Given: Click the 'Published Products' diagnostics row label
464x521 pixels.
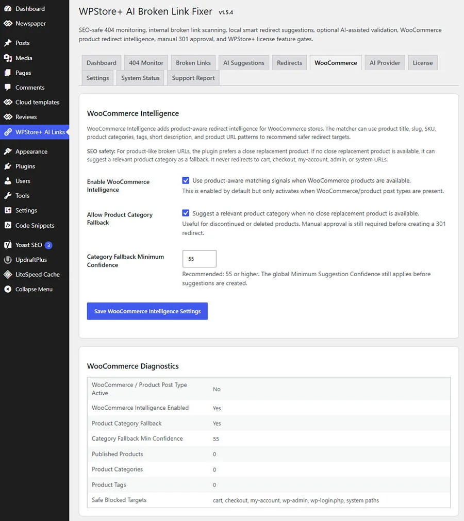Looking at the screenshot, I should (x=118, y=454).
